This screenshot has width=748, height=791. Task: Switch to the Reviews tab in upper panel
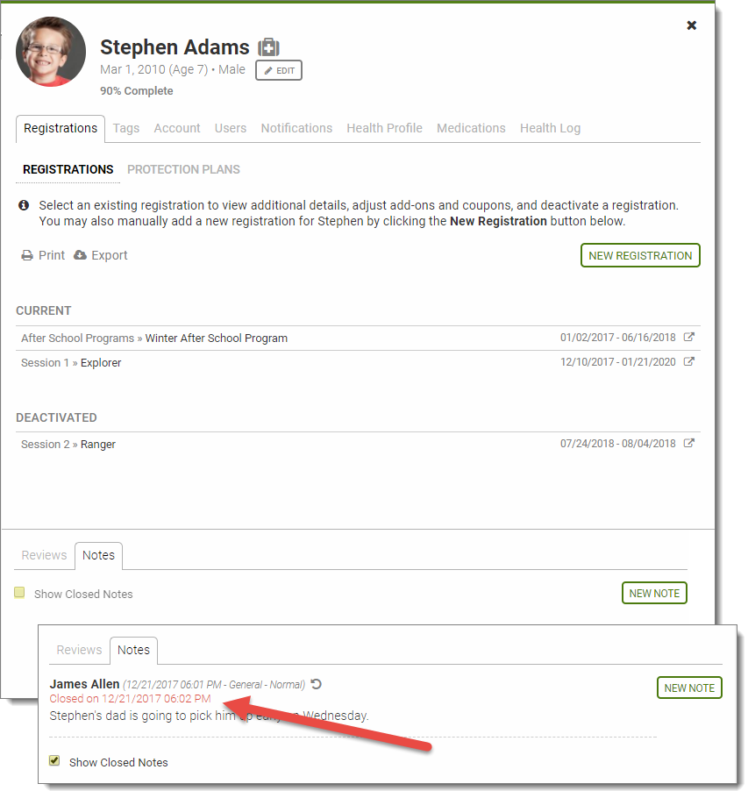[x=44, y=555]
